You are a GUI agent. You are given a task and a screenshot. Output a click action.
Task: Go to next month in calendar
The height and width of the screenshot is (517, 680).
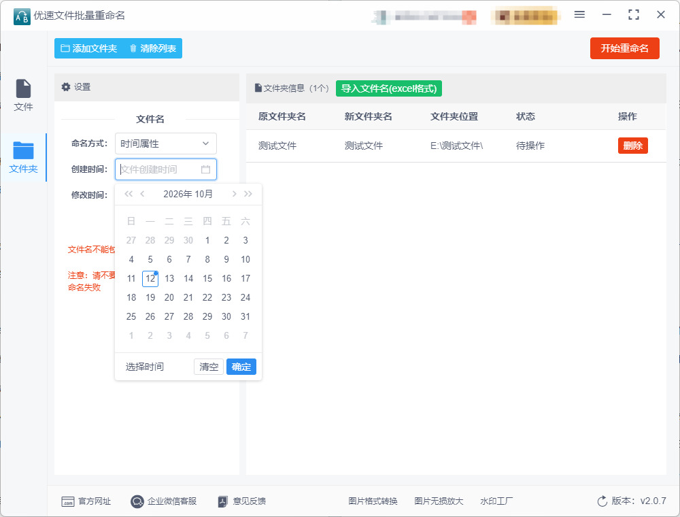tap(234, 194)
